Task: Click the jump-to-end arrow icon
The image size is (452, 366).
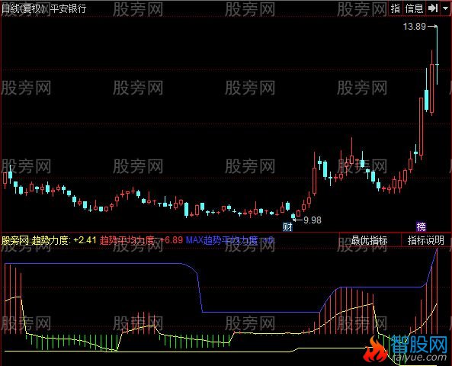Action: (x=433, y=8)
